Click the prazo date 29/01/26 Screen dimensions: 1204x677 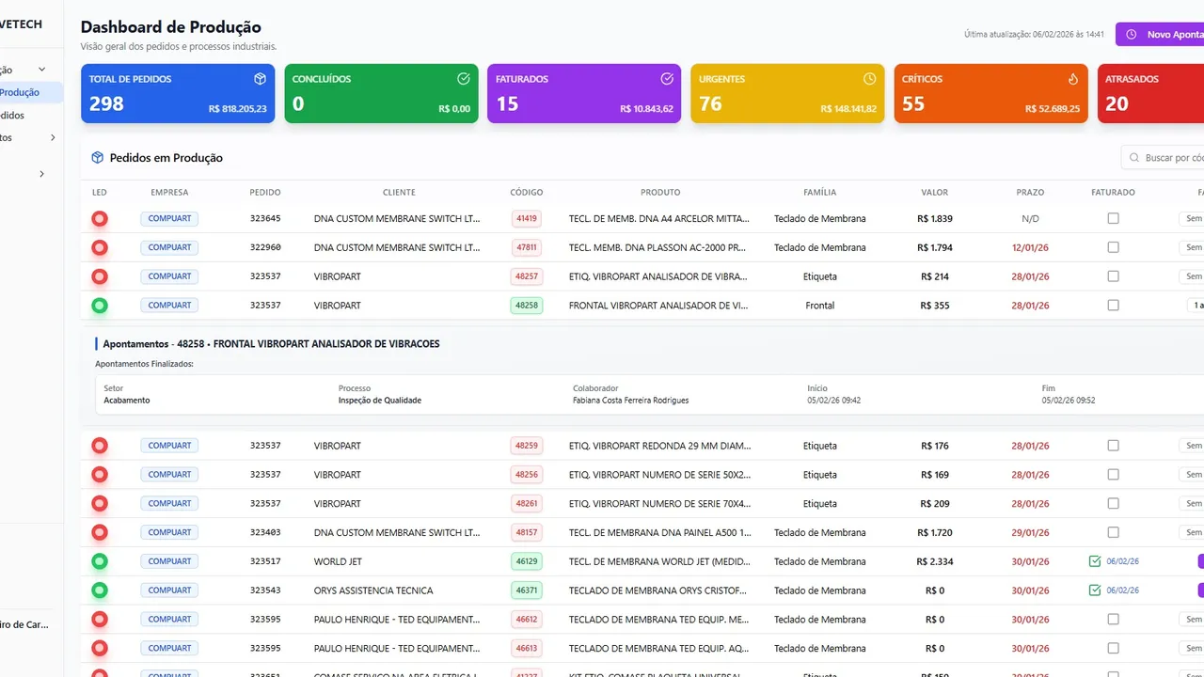(1030, 532)
